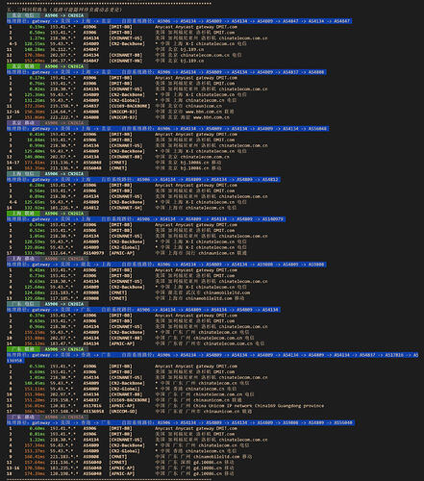Screen dimensions: 424x481
Task: Click the blue path line ending in AS140979
Action: tap(146, 219)
